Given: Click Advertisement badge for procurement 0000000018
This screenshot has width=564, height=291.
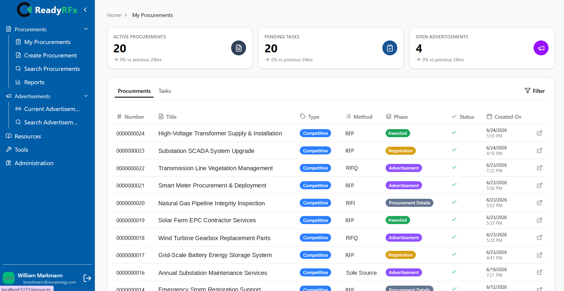Looking at the screenshot, I should tap(404, 238).
